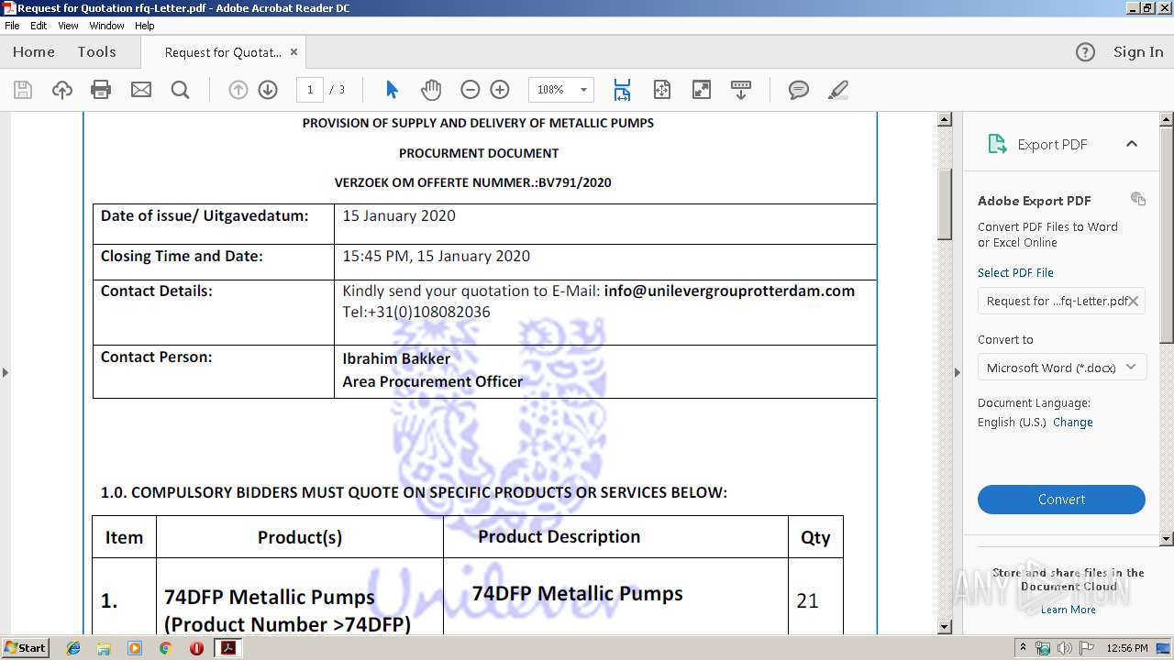Click Change document language link

click(x=1073, y=423)
